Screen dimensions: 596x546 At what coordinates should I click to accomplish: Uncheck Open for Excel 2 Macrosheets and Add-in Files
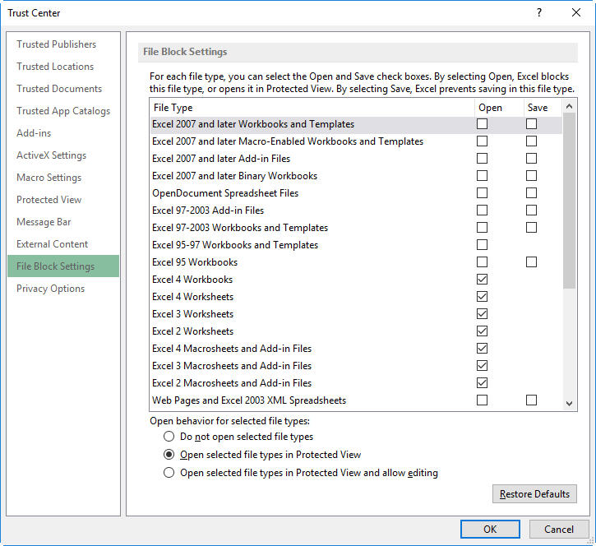(x=482, y=383)
